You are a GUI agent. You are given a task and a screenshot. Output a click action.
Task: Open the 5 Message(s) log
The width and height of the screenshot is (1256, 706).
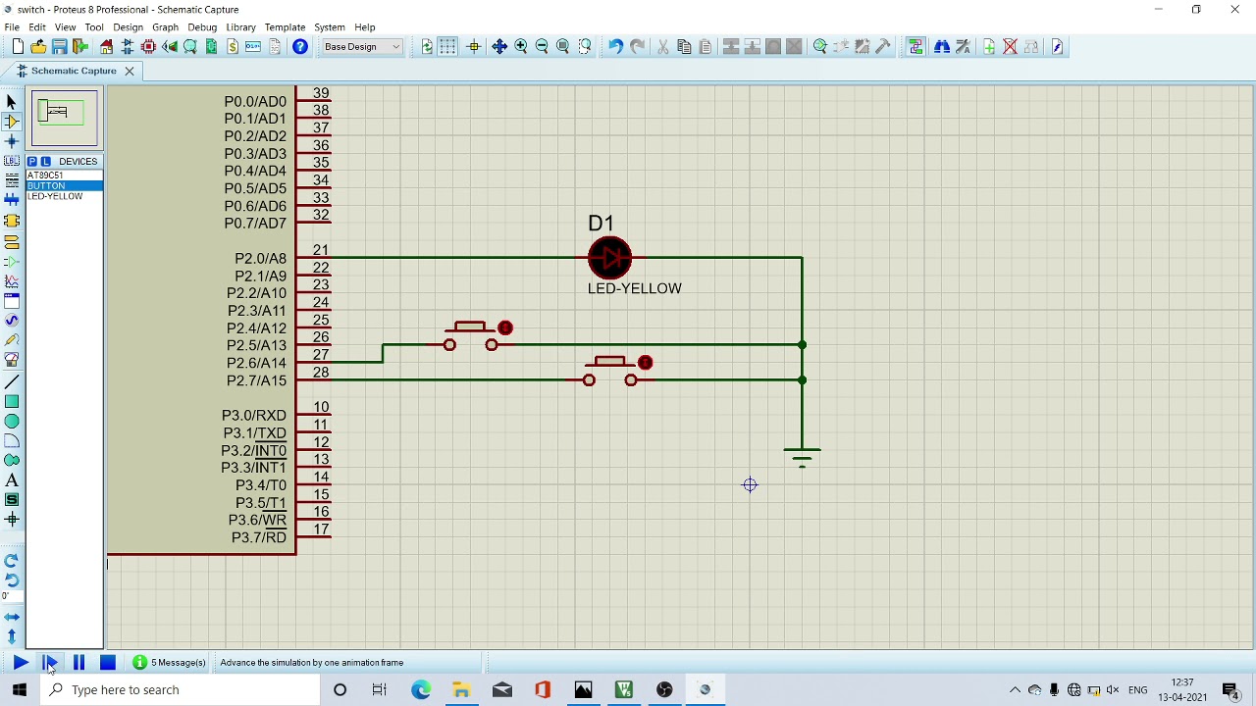170,663
